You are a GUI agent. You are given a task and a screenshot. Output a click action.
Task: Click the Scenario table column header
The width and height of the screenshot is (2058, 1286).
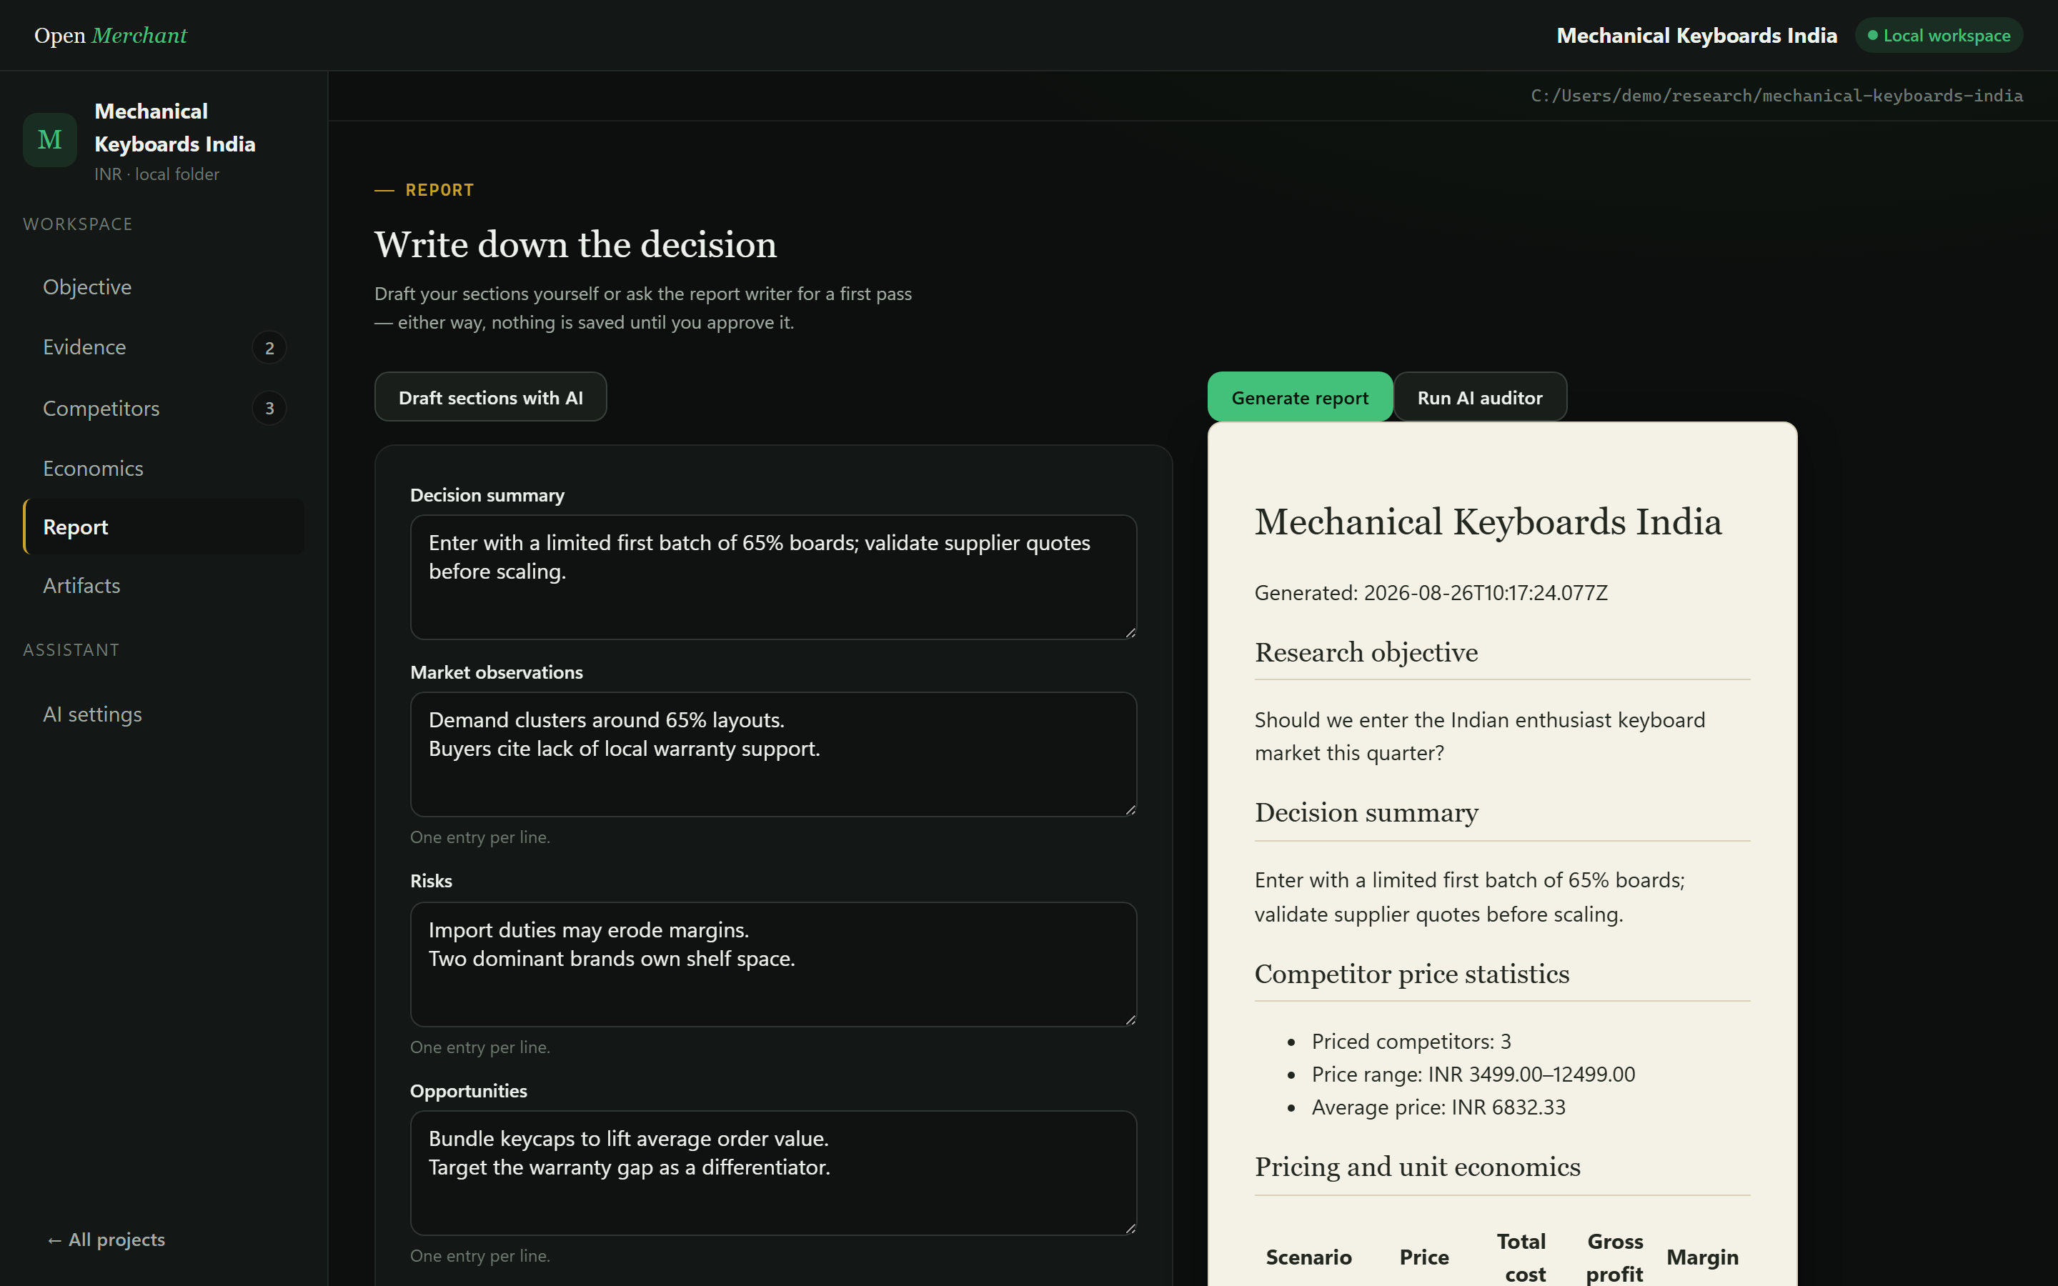[1309, 1258]
